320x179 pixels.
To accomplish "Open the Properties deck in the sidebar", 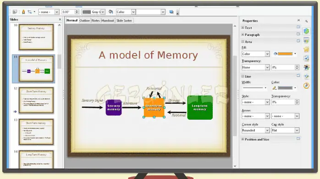I will (306, 31).
